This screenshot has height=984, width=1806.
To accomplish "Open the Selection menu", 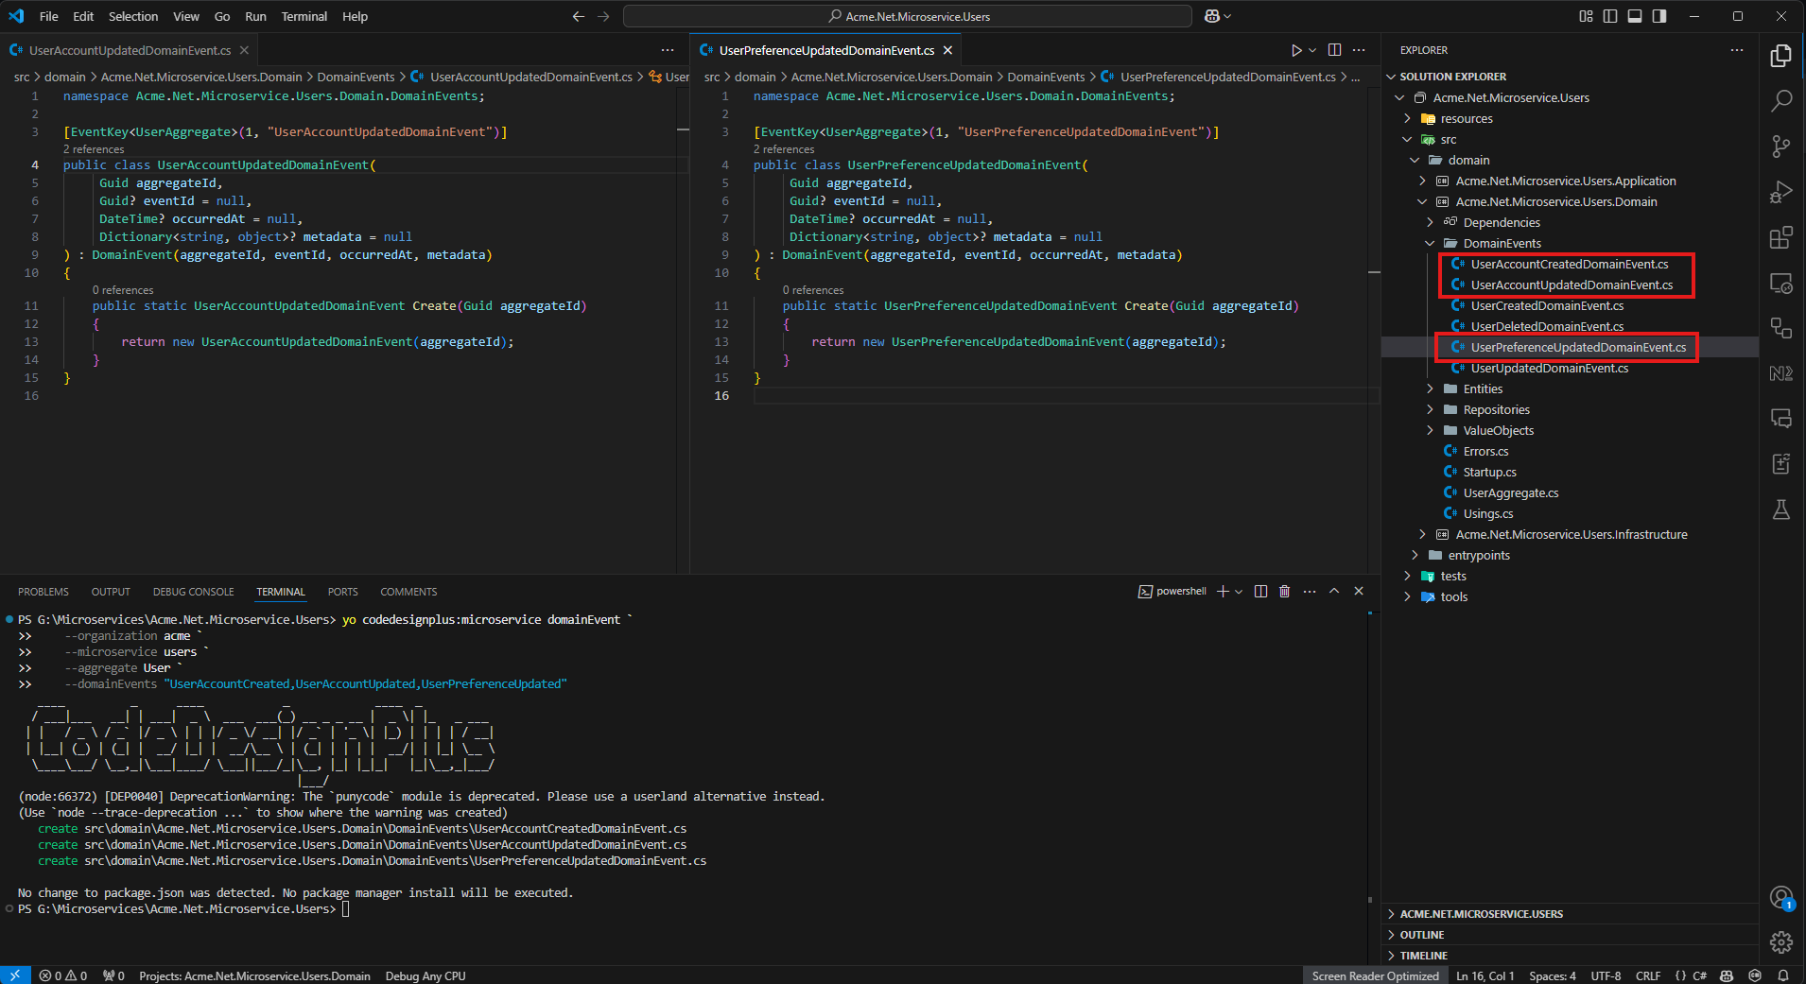I will coord(133,16).
